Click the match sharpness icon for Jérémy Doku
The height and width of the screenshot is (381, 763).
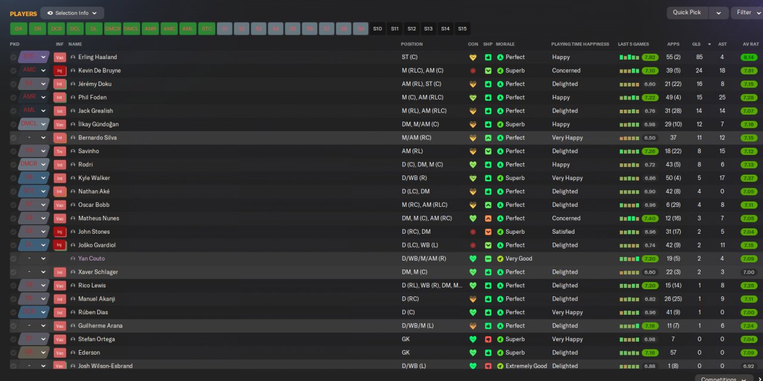(x=488, y=84)
